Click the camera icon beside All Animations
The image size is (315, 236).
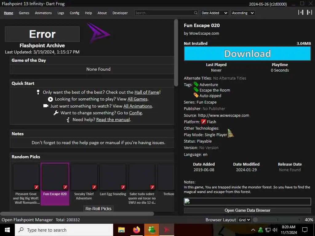click(x=46, y=106)
